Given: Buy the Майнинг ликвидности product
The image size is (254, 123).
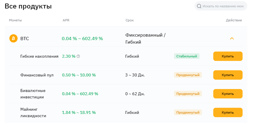Looking at the screenshot, I should pyautogui.click(x=228, y=112).
